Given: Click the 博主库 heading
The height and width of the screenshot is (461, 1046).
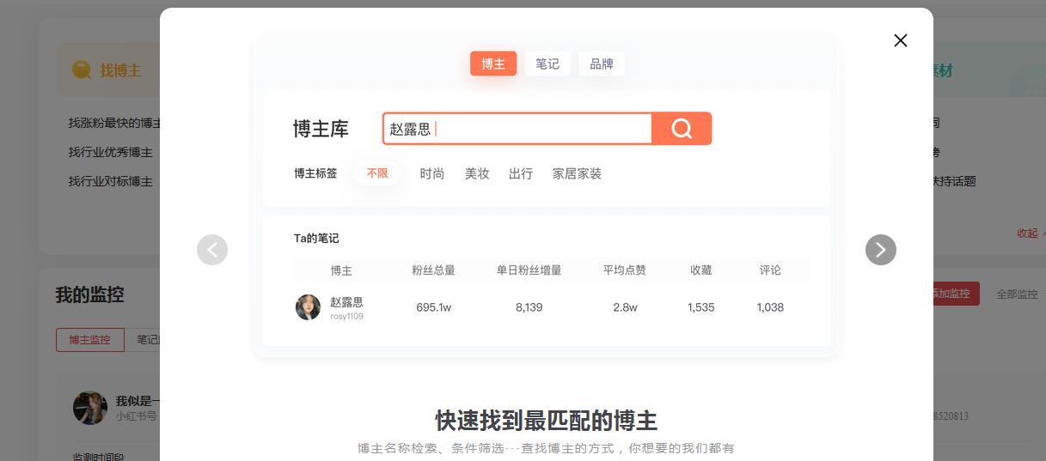Looking at the screenshot, I should (x=321, y=130).
